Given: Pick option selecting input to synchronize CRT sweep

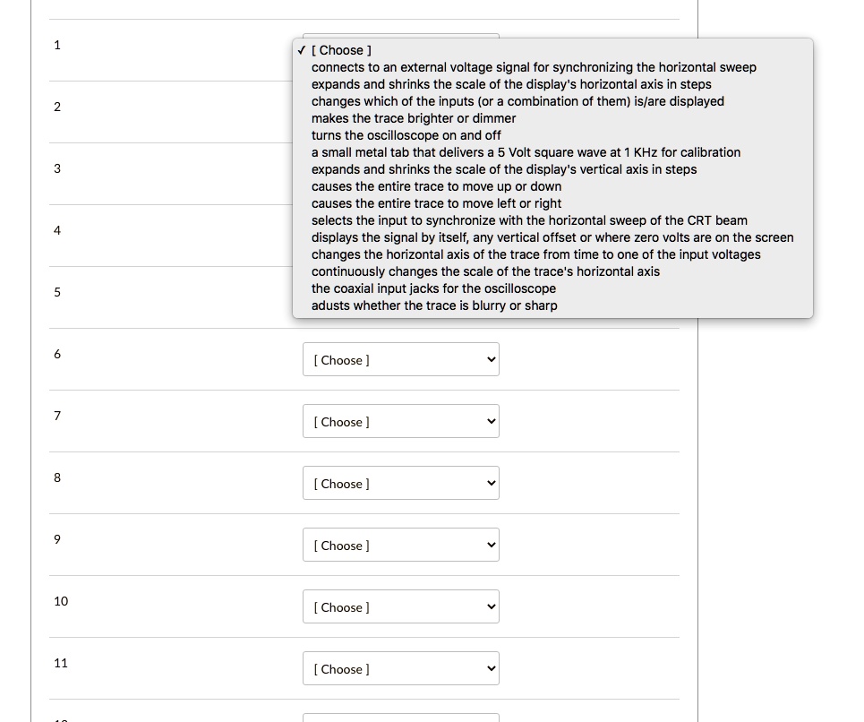Looking at the screenshot, I should coord(529,220).
